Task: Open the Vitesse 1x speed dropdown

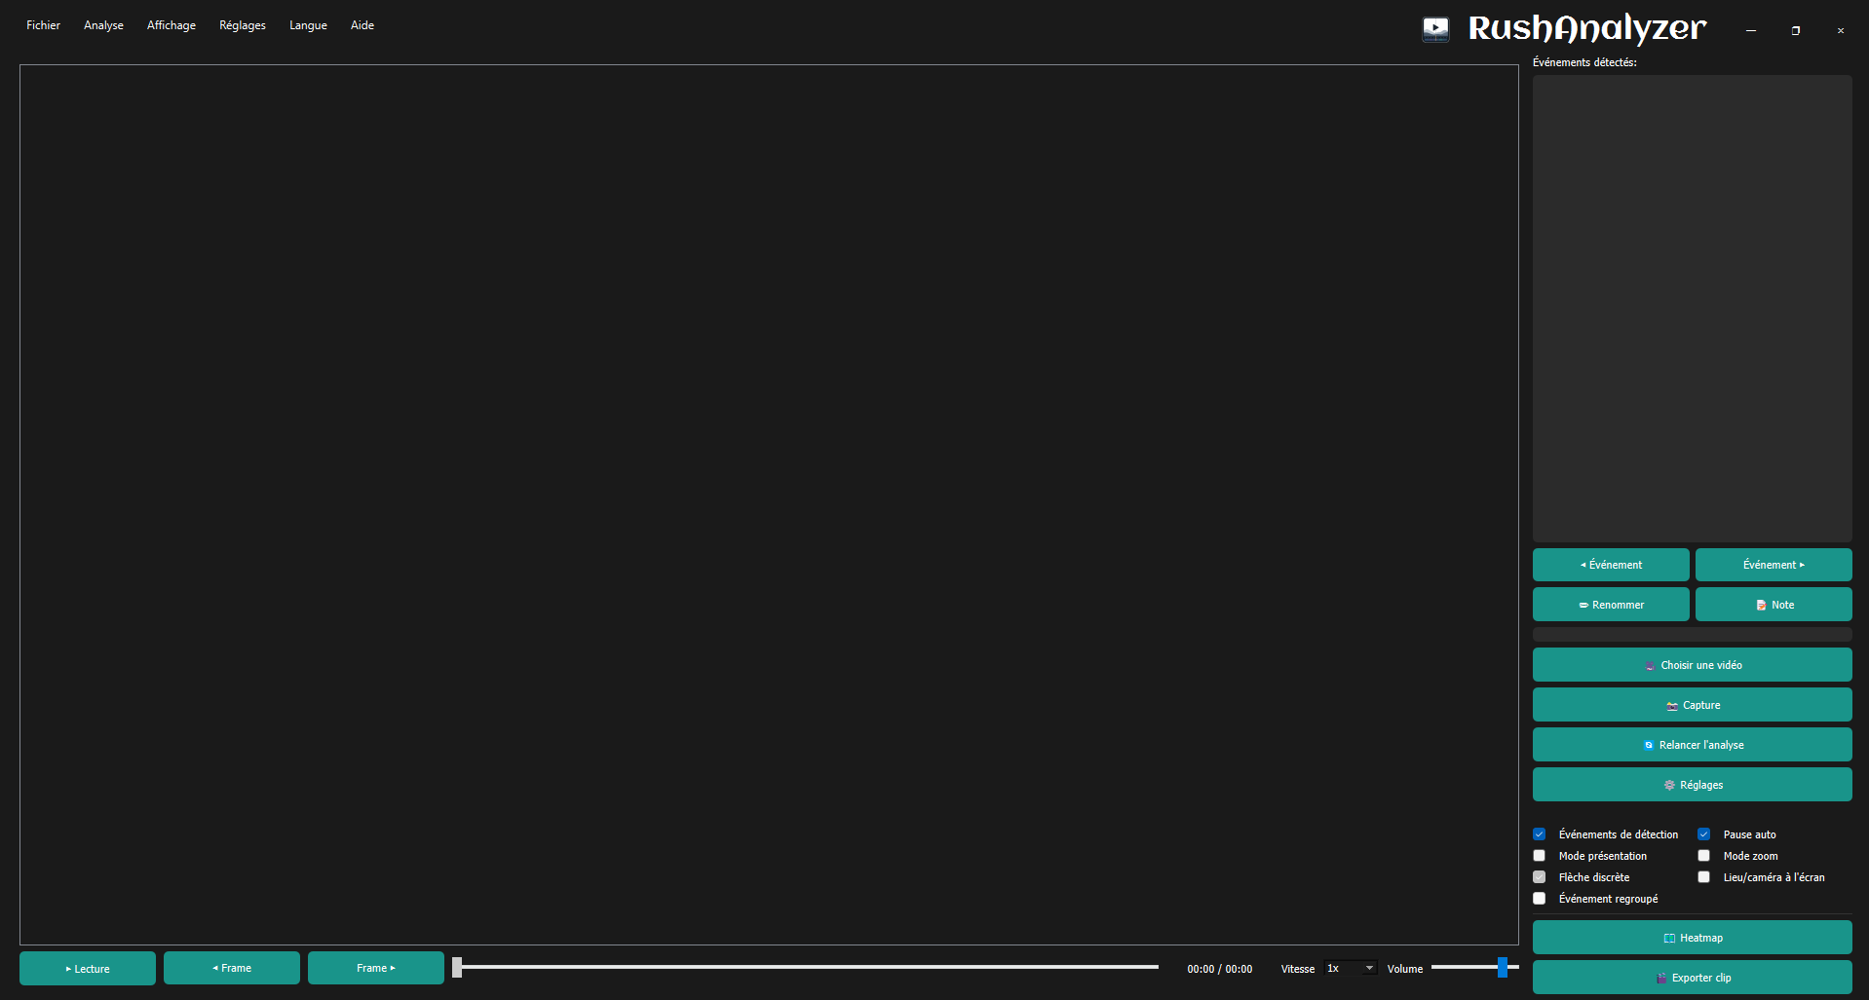Action: [1351, 968]
